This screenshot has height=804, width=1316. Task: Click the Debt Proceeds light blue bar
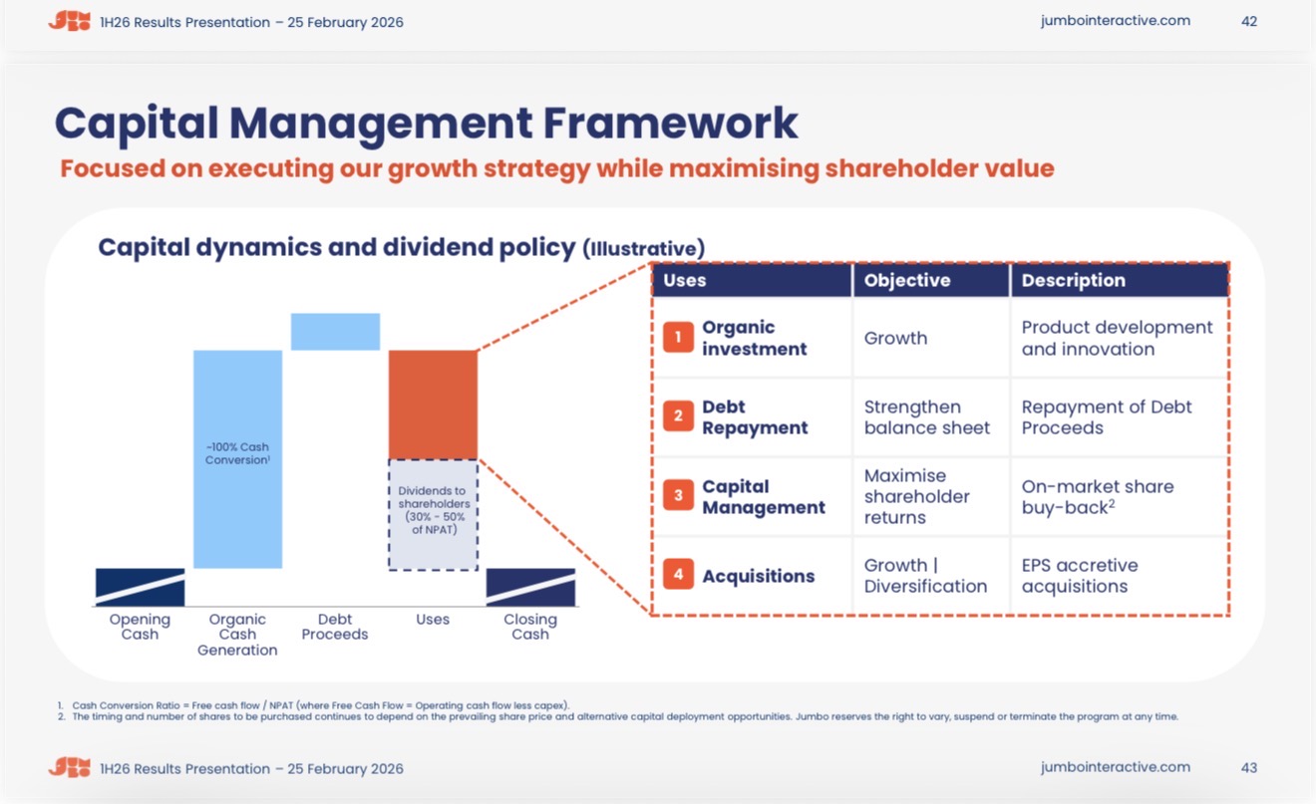(335, 332)
